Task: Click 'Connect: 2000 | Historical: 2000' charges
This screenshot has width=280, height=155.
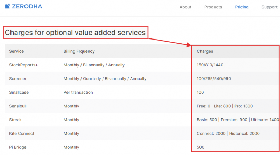Action: tap(228, 133)
